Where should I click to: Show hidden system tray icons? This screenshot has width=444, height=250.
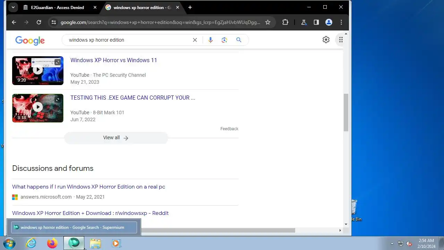coord(392,243)
